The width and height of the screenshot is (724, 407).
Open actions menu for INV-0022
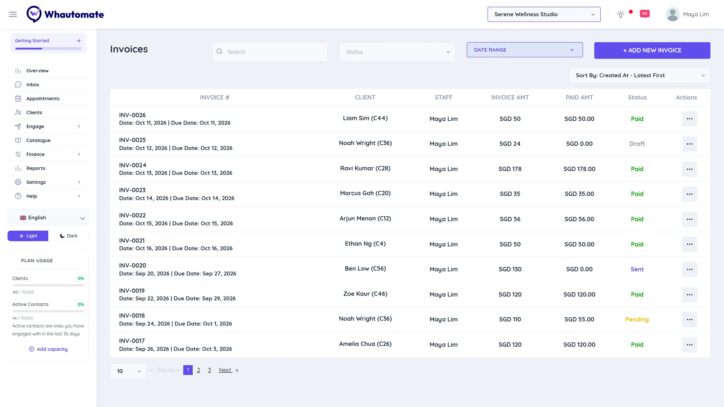point(690,219)
